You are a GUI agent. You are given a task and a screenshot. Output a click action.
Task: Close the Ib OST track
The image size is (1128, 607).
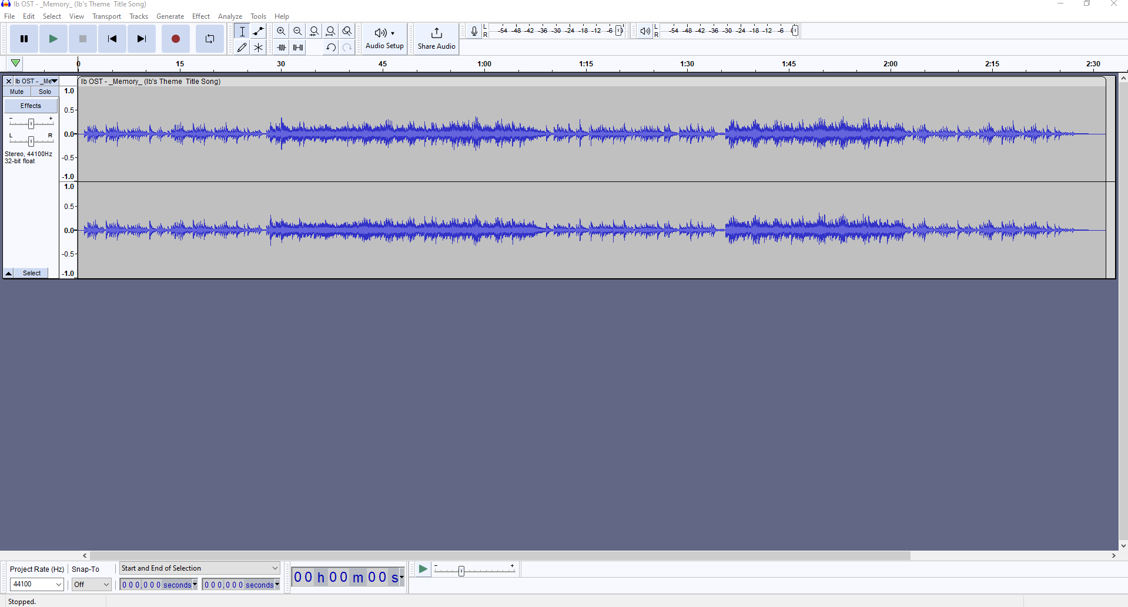coord(9,82)
